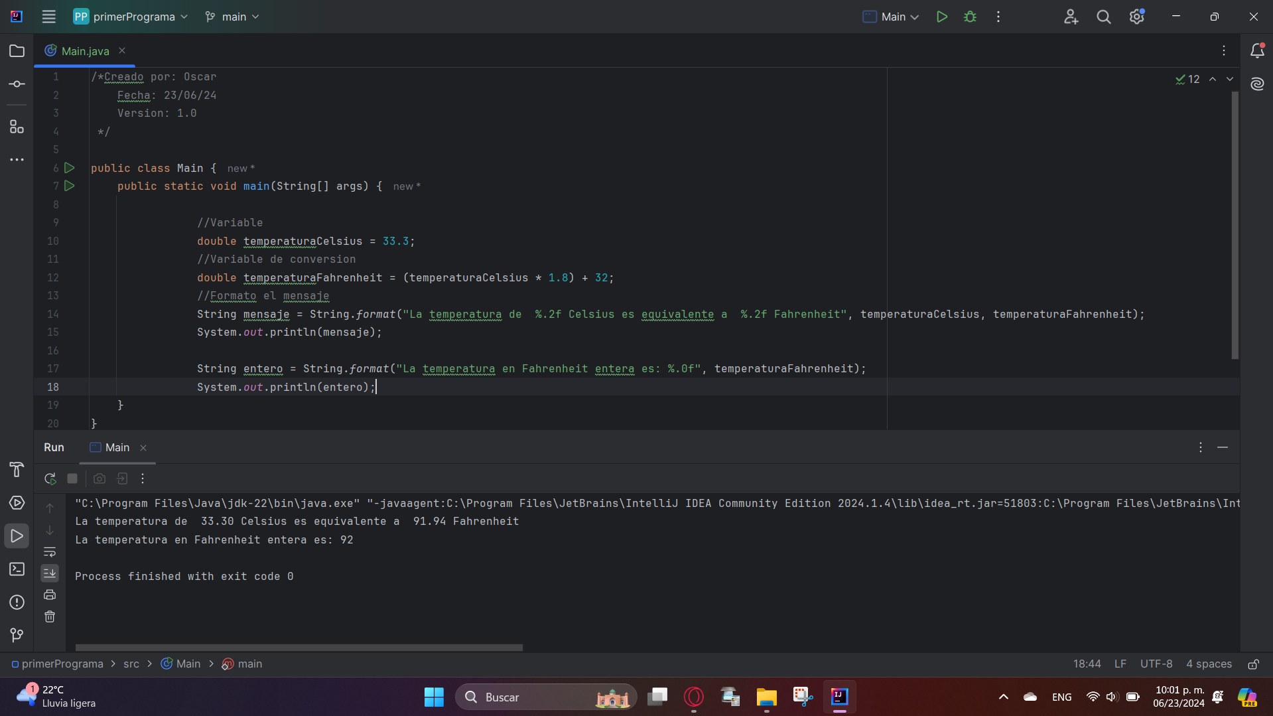Rerun Main in the Run panel
The height and width of the screenshot is (716, 1273).
pos(50,478)
